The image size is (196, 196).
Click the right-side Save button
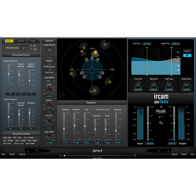192,154
